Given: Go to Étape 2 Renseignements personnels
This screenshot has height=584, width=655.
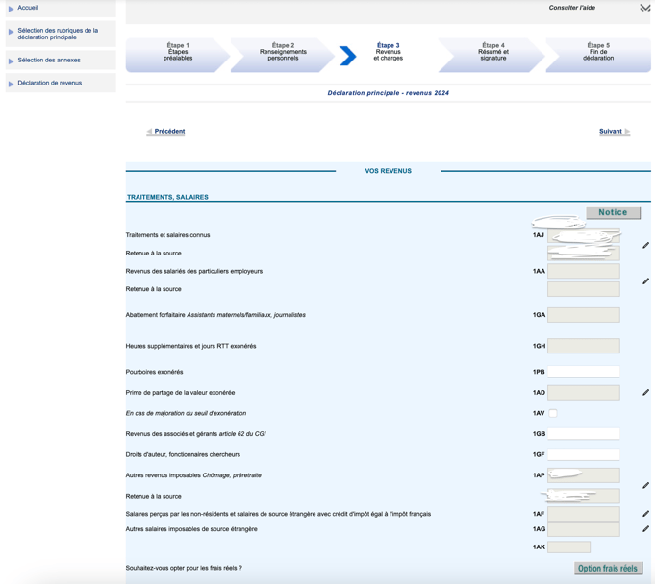Looking at the screenshot, I should tap(283, 55).
